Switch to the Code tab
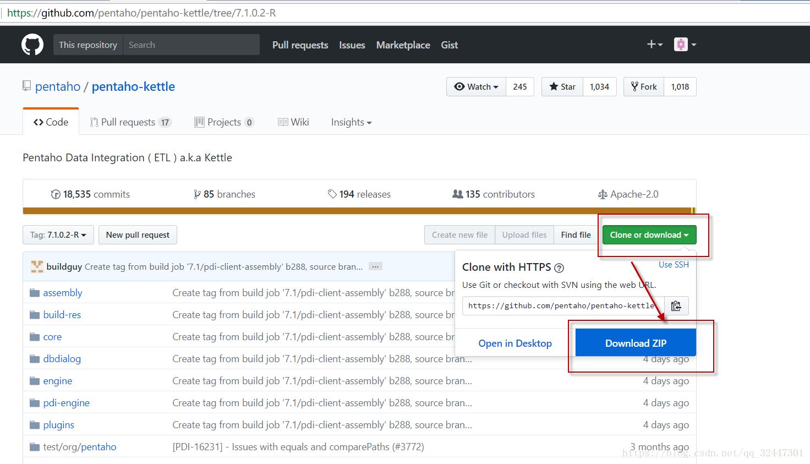This screenshot has height=464, width=810. (x=51, y=122)
